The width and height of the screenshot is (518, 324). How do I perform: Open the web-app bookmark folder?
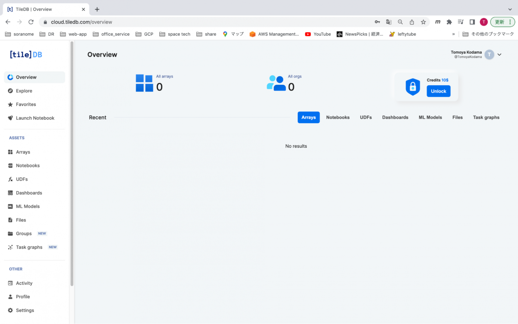click(73, 34)
